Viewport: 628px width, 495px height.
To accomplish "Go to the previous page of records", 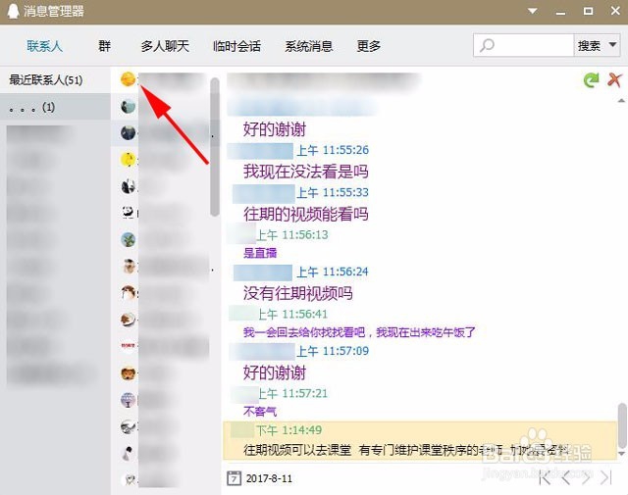I will tap(566, 477).
